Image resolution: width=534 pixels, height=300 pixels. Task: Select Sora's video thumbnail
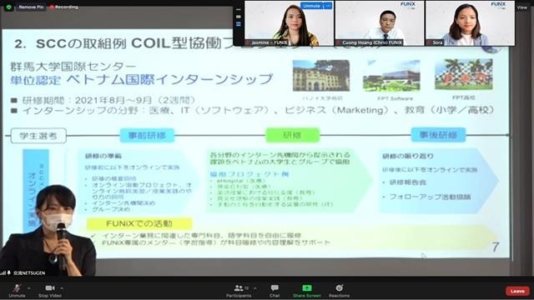coord(471,23)
